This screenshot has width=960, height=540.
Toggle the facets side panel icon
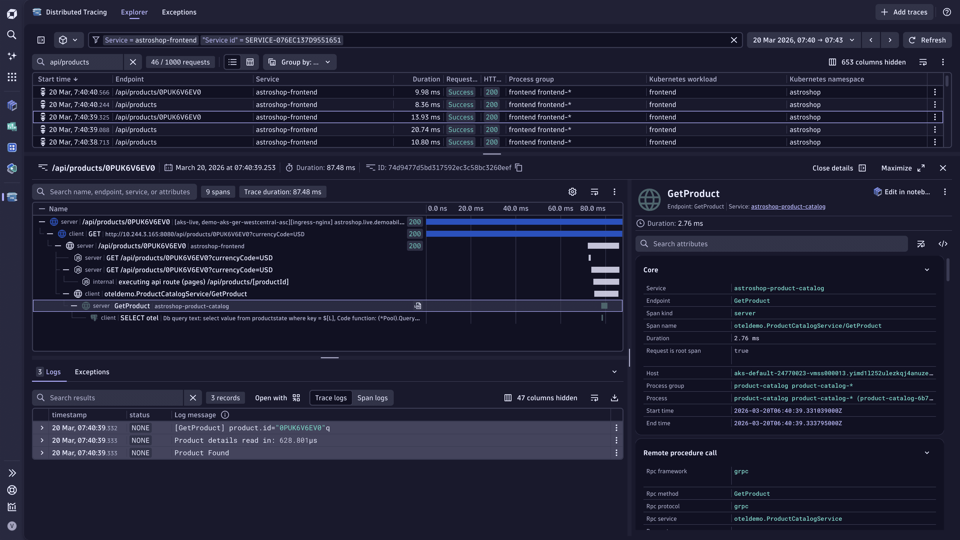[x=41, y=40]
